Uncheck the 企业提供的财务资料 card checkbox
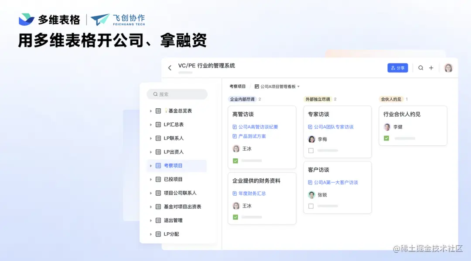The image size is (471, 261). click(x=235, y=217)
